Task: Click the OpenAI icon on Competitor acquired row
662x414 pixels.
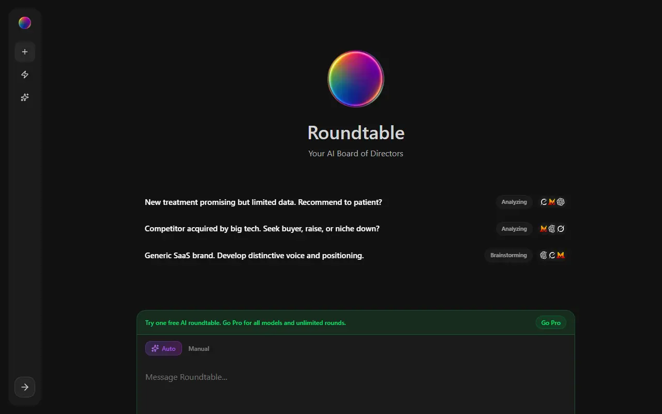Action: pos(552,229)
